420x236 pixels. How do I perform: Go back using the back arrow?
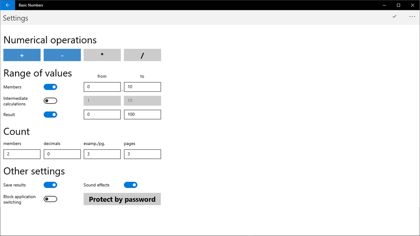point(8,5)
